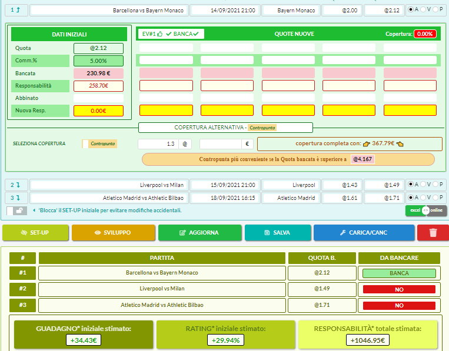
Task: Open the SVILUPPO view
Action: coord(114,233)
